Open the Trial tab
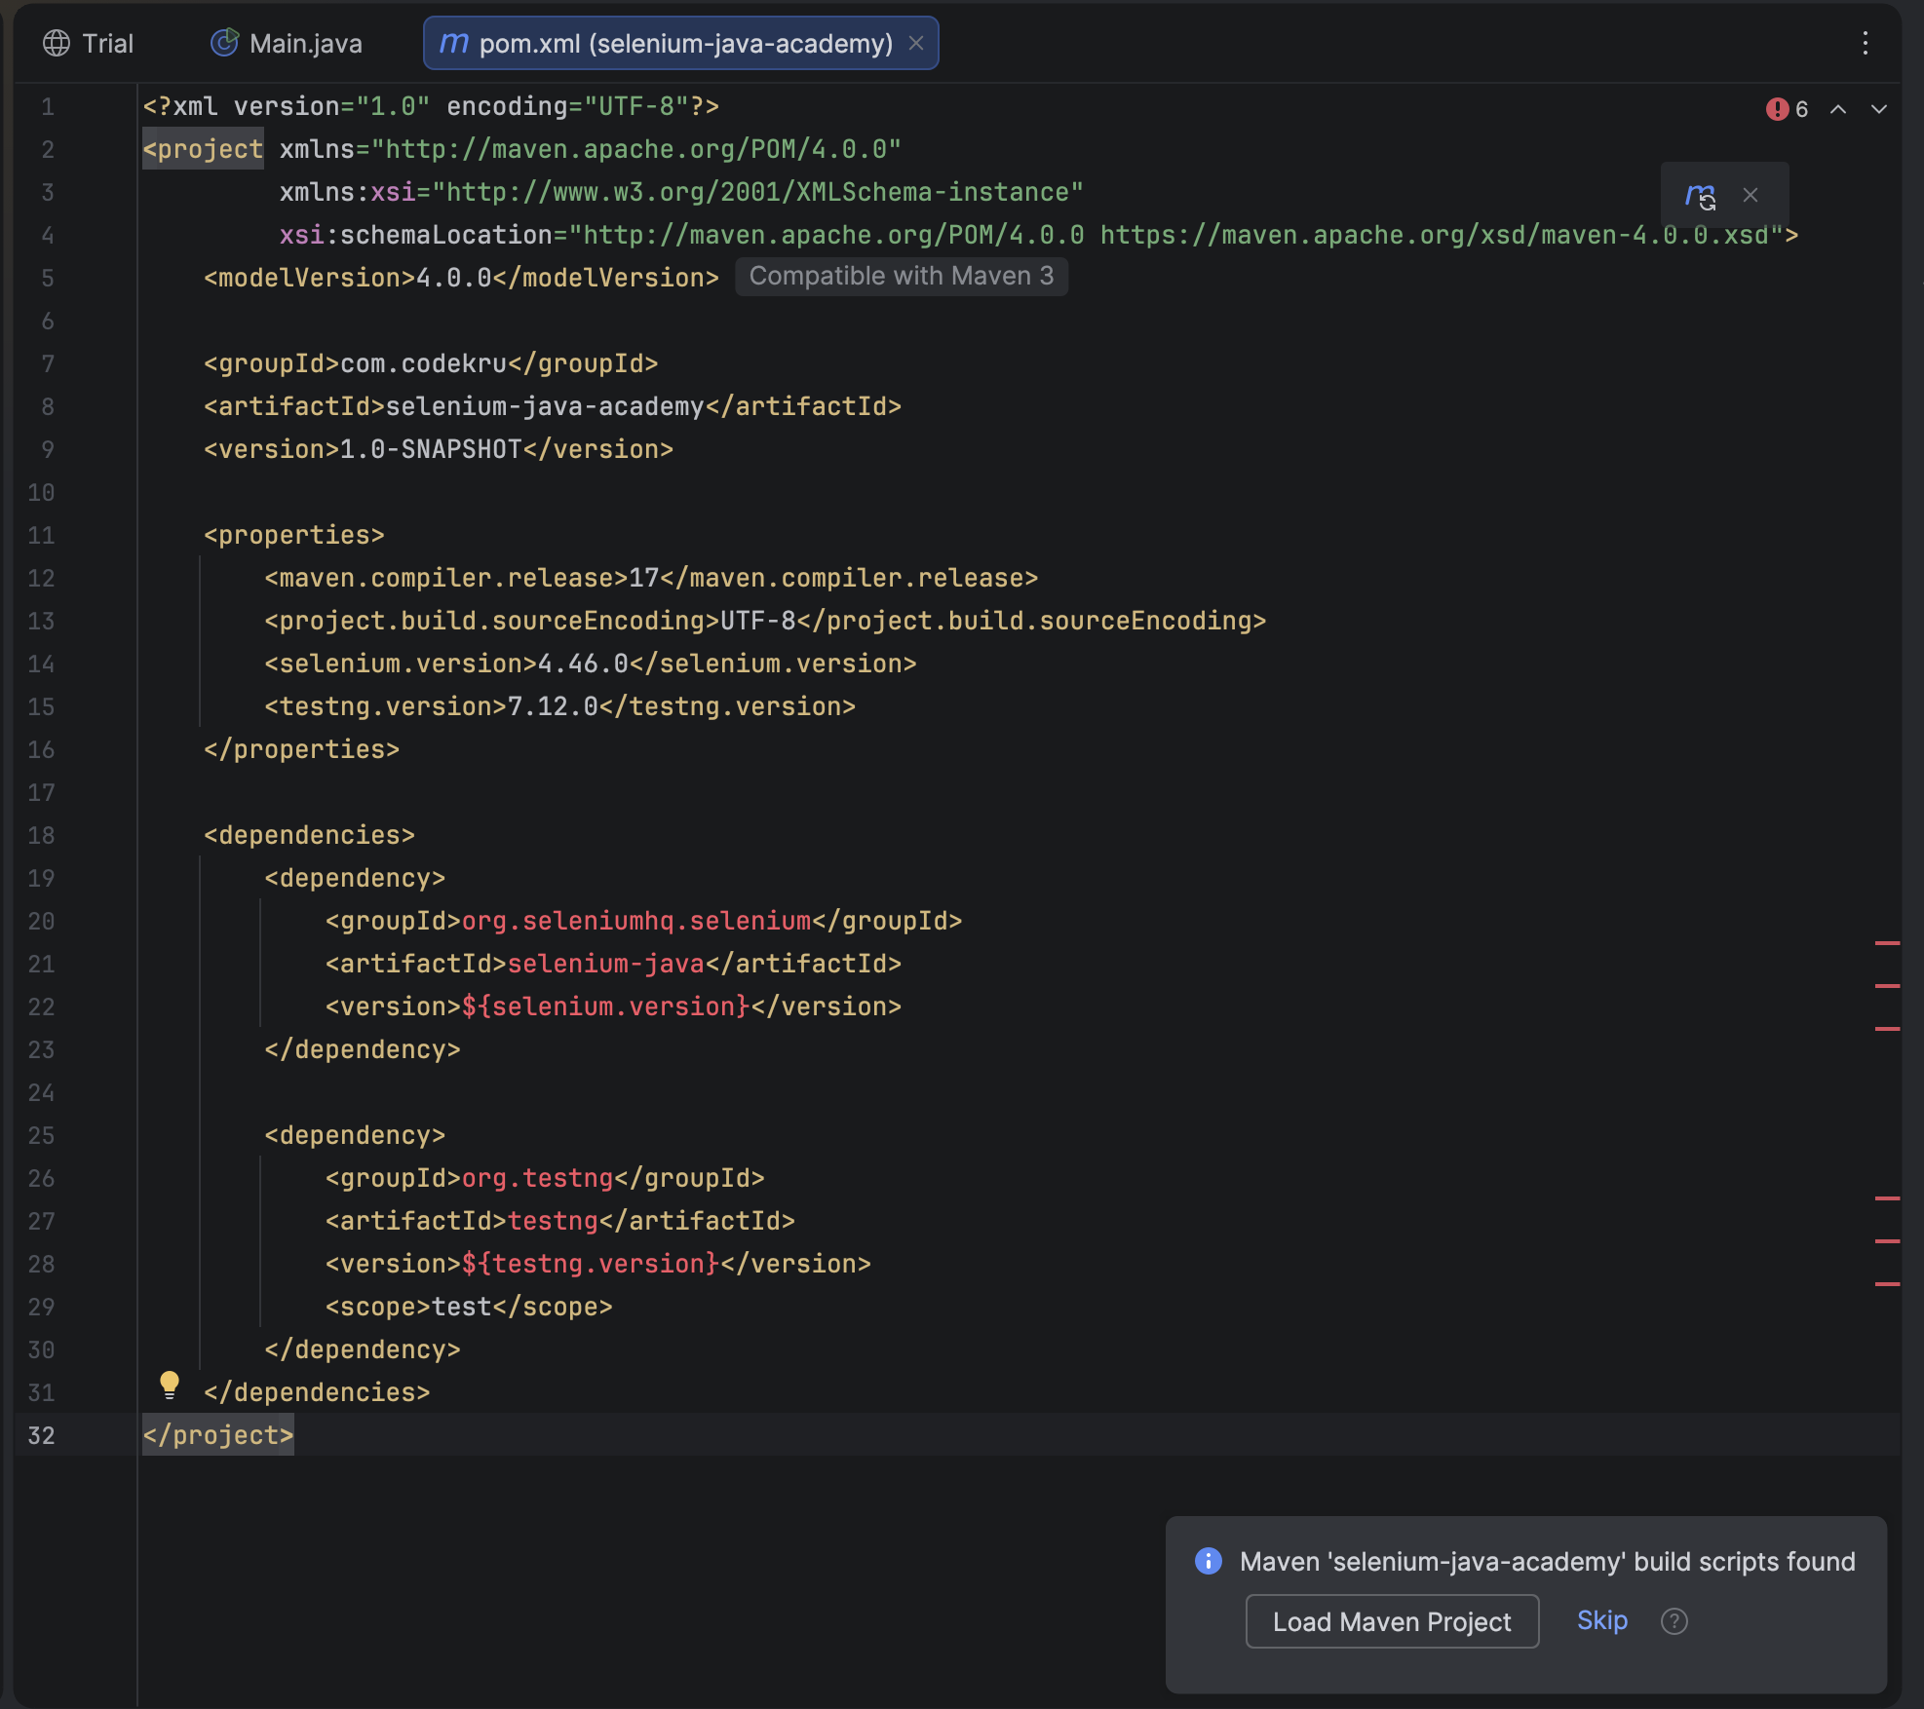This screenshot has height=1709, width=1924. (x=89, y=43)
